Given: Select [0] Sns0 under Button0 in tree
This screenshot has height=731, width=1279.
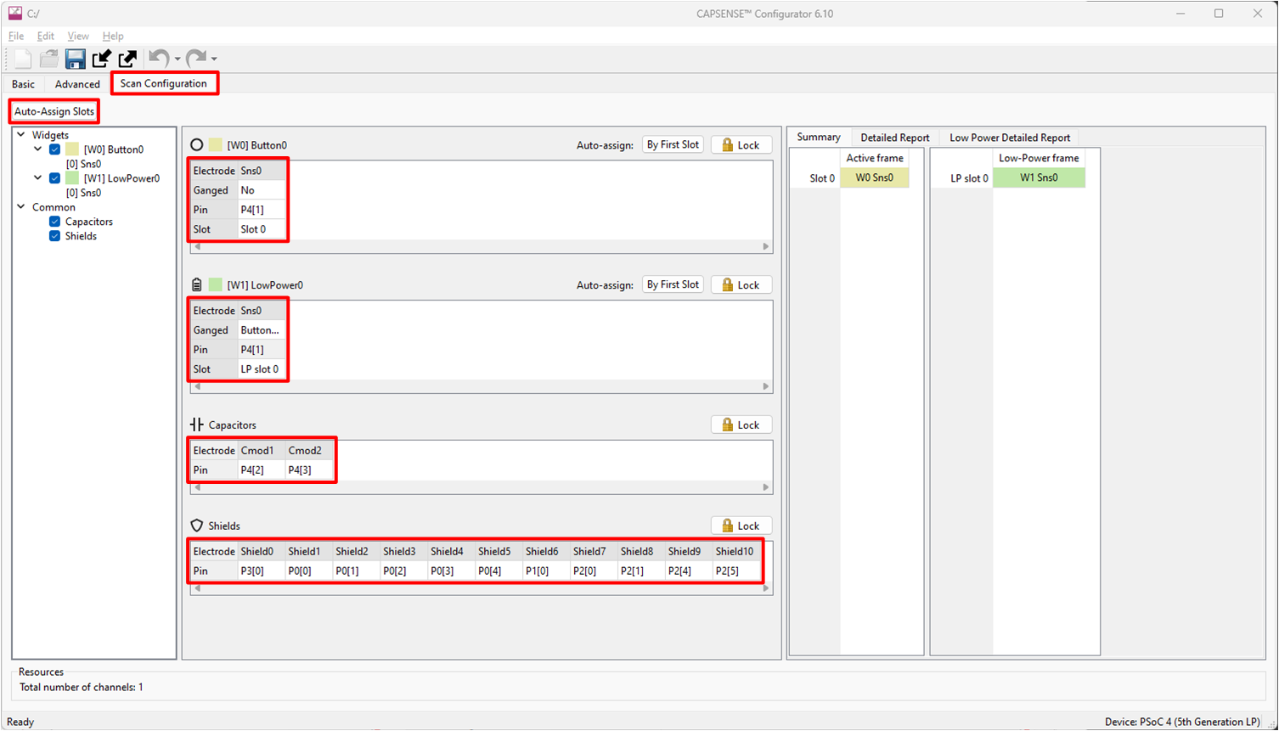Looking at the screenshot, I should 84,164.
